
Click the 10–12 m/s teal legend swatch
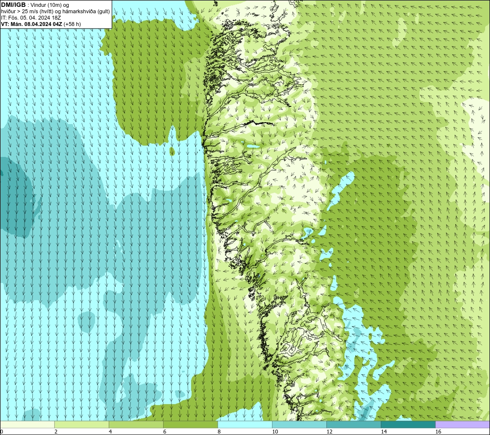tap(299, 424)
